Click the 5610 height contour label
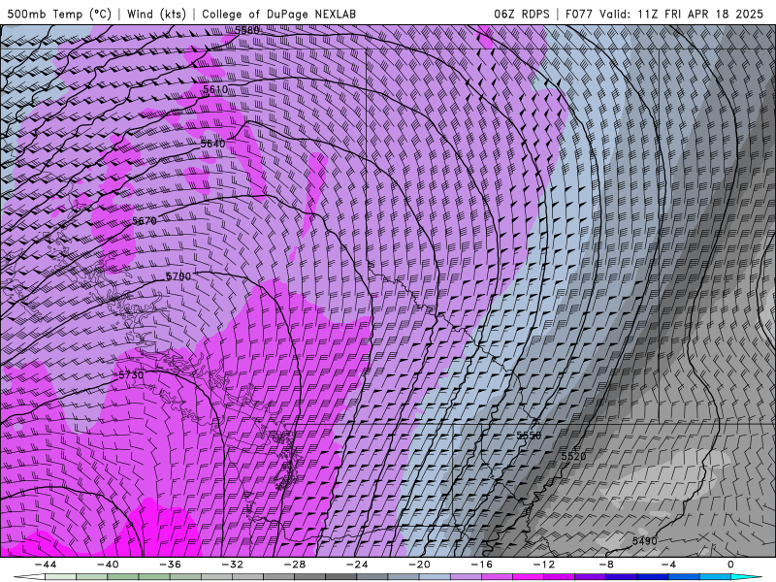This screenshot has height=582, width=776. pyautogui.click(x=215, y=89)
